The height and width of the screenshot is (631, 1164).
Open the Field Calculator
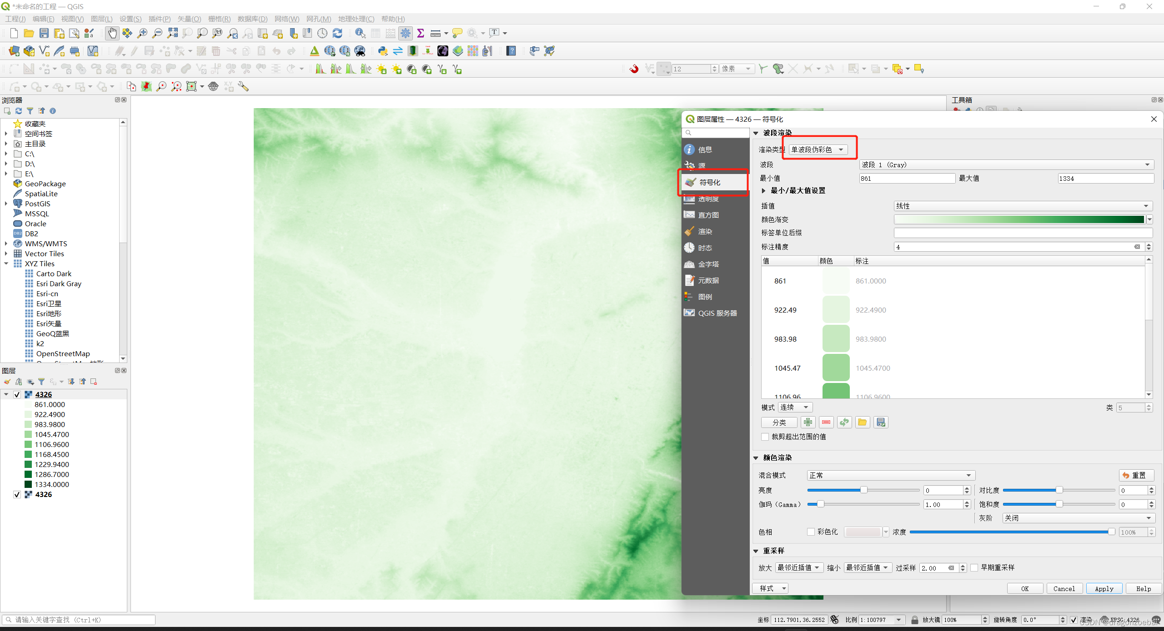click(390, 33)
